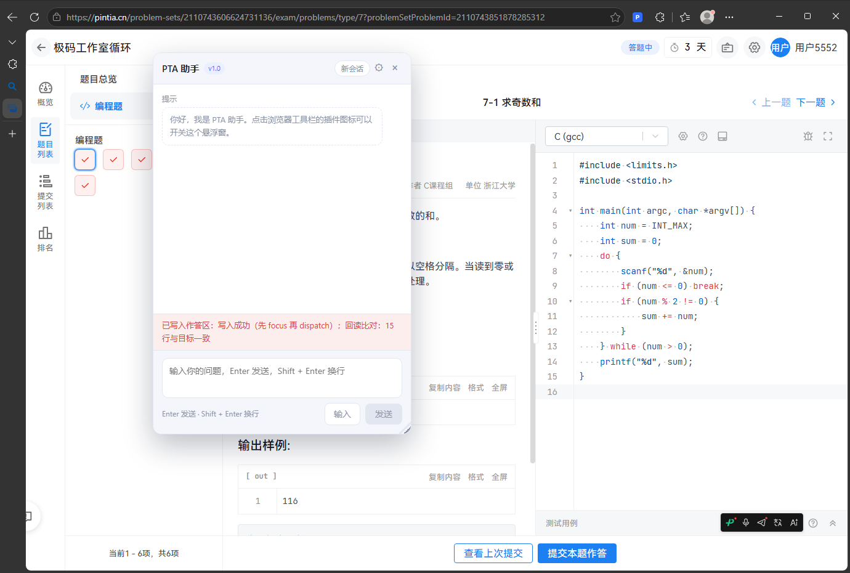Select the first checked problem box under 编程题
Screen dimensions: 850x573
(85, 160)
